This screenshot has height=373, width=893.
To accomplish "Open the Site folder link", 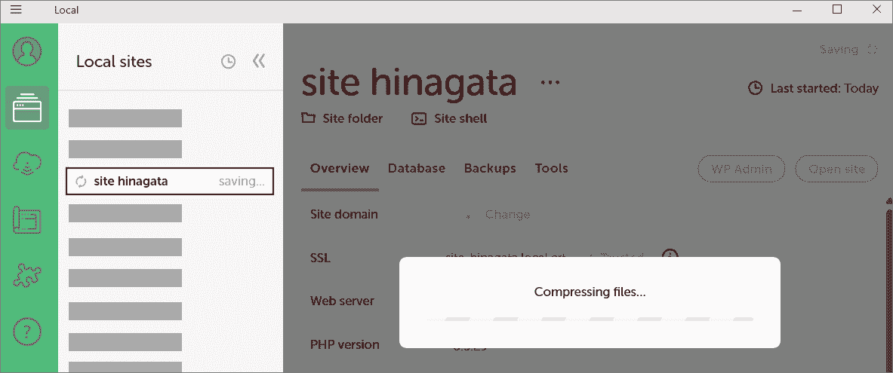I will pyautogui.click(x=342, y=118).
